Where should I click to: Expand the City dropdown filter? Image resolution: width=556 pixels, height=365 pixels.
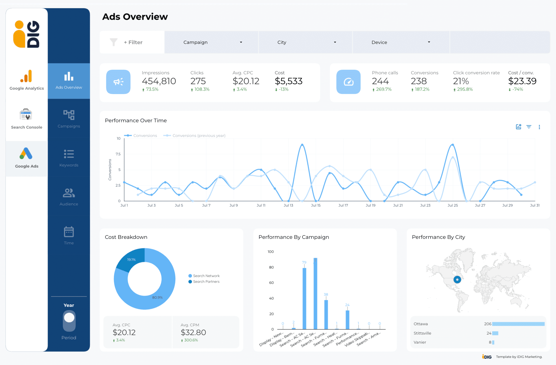pos(305,42)
